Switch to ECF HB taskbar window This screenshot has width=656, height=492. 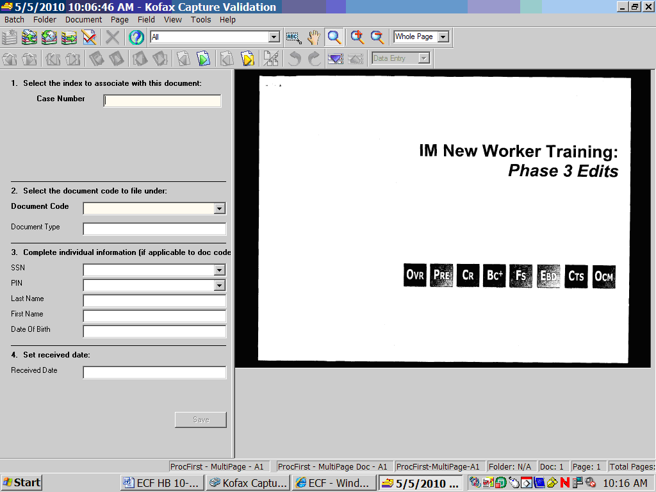[162, 482]
